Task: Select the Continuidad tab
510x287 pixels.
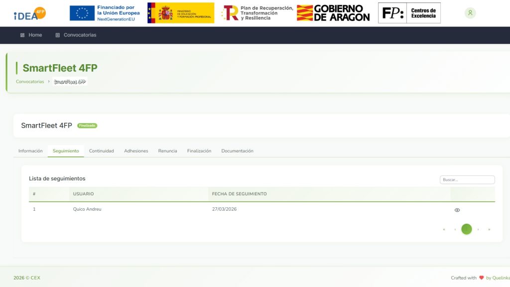Action: point(101,150)
